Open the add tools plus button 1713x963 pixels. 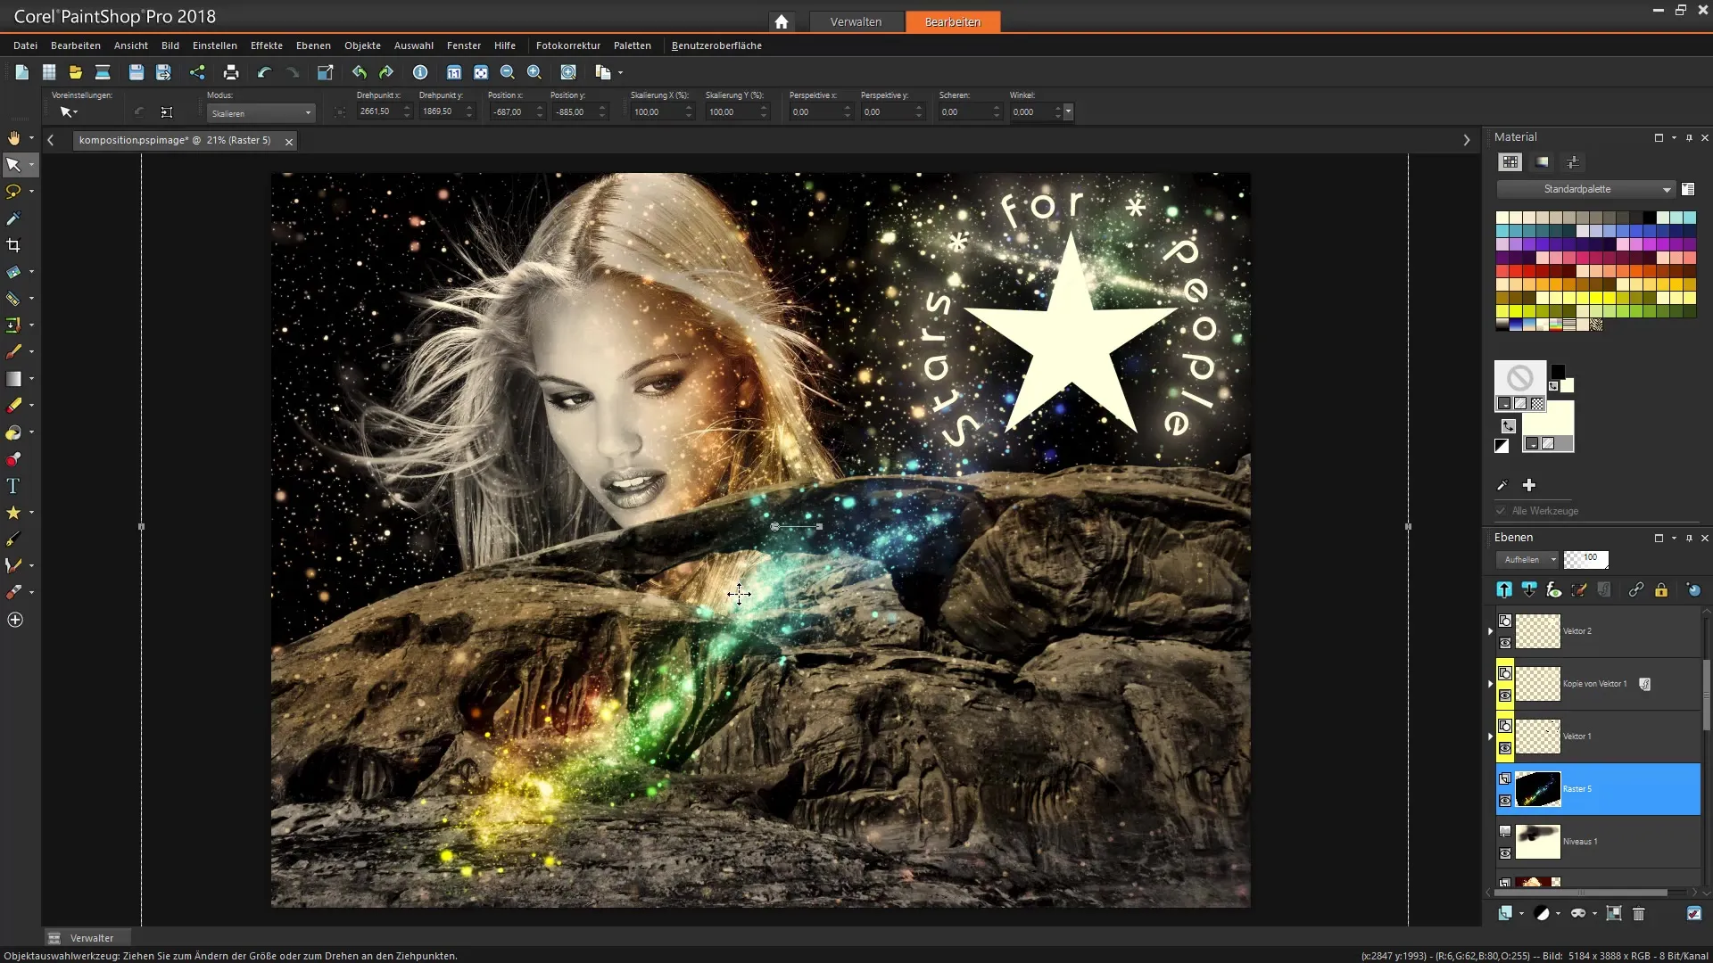click(15, 620)
